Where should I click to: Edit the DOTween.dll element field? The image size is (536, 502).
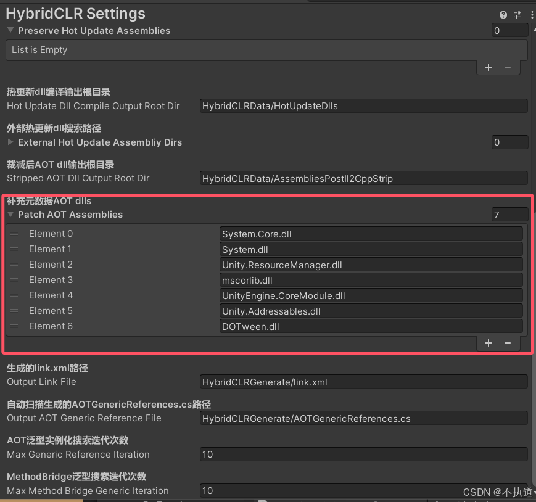(x=371, y=326)
